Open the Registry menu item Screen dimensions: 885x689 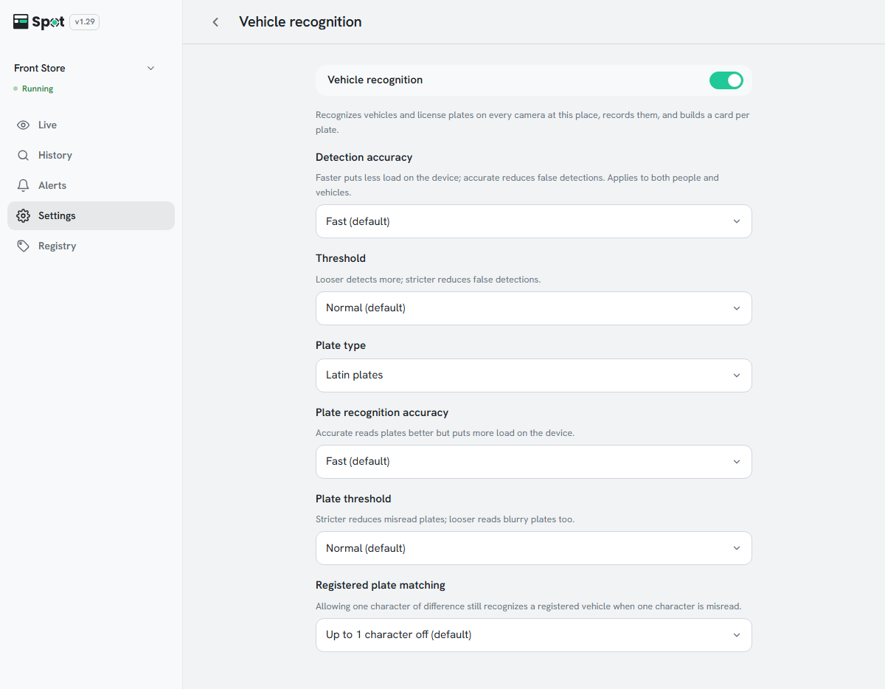point(91,246)
